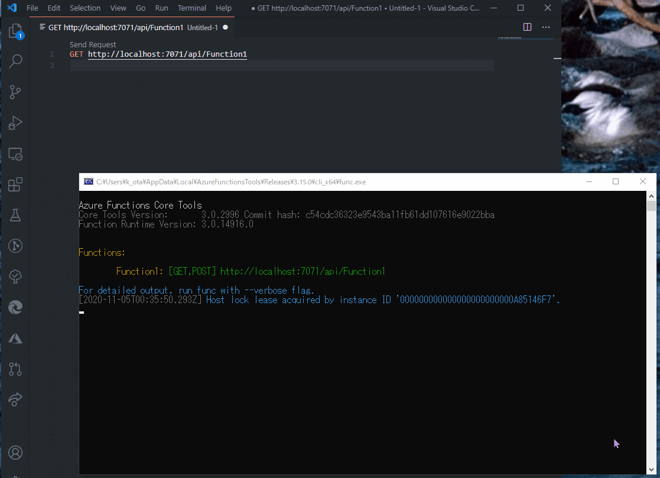The width and height of the screenshot is (660, 478).
Task: Open the Remote Explorer sidebar
Action: pyautogui.click(x=15, y=154)
